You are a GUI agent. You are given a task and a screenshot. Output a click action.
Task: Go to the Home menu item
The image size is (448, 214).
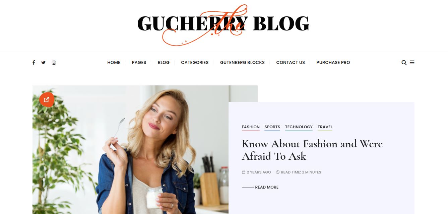(x=114, y=63)
